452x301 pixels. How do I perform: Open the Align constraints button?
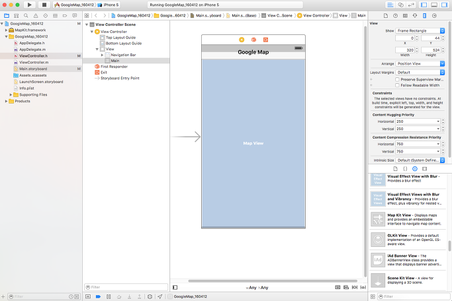[346, 287]
